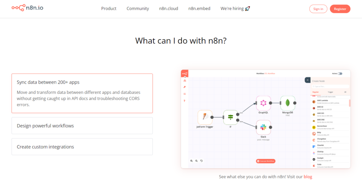Choose ClickUp from node list
The width and height of the screenshot is (362, 190).
[330, 153]
